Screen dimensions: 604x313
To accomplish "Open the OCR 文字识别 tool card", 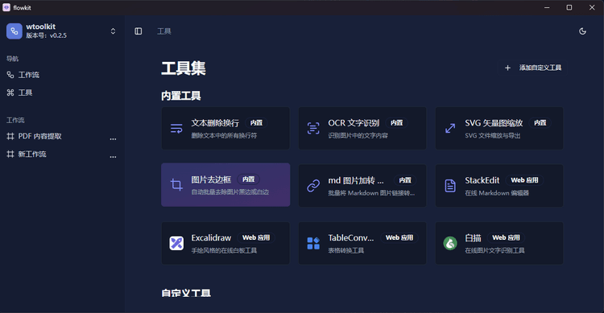I will [x=362, y=128].
